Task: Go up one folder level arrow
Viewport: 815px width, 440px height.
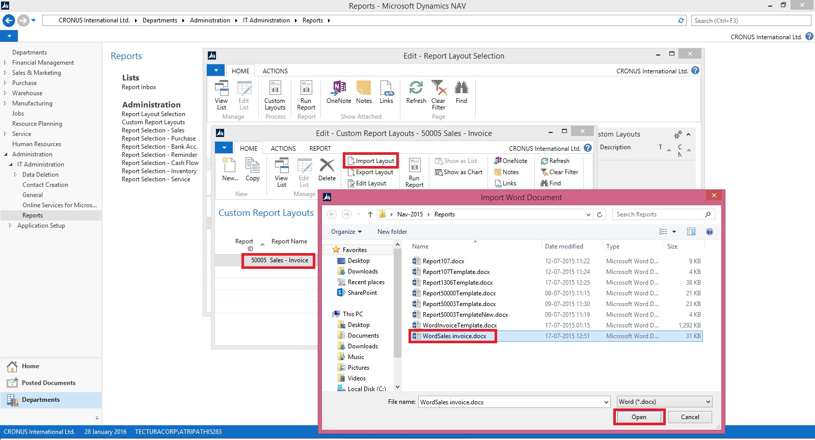Action: pyautogui.click(x=370, y=214)
